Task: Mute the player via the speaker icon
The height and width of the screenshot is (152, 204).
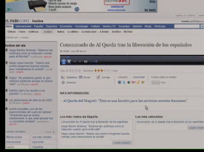Action: tap(86, 62)
